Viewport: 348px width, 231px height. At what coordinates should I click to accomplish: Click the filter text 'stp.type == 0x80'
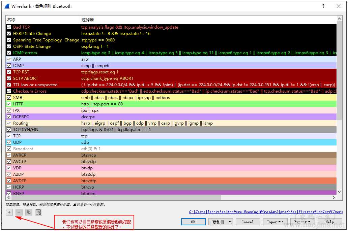(98, 40)
